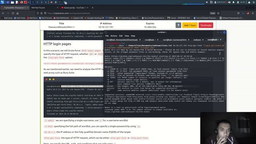This screenshot has width=256, height=144.
Task: Terminate the machine with red button
Action: [x=206, y=25]
